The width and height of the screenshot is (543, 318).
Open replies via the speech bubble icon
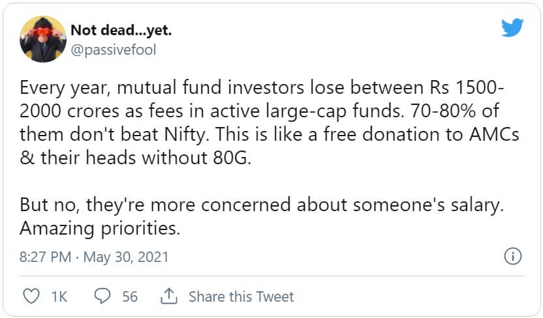pos(102,296)
